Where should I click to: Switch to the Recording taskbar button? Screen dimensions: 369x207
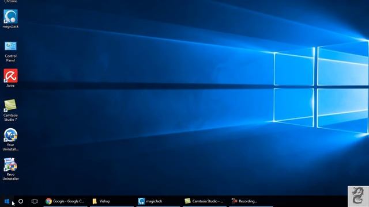(x=251, y=201)
